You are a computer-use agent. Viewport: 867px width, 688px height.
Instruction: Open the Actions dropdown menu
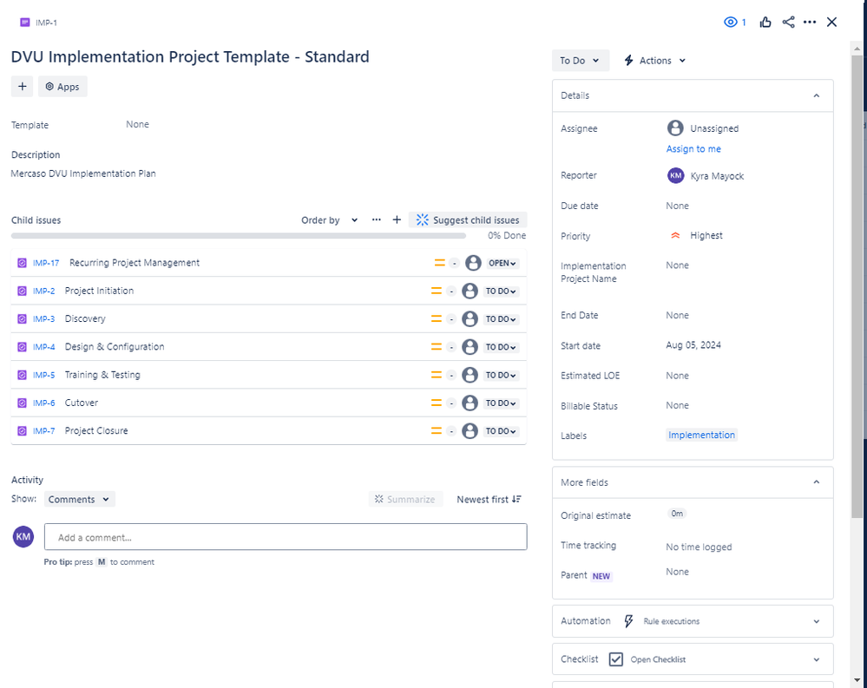(654, 61)
